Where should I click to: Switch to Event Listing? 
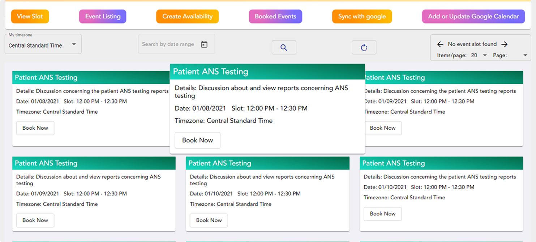click(x=103, y=16)
